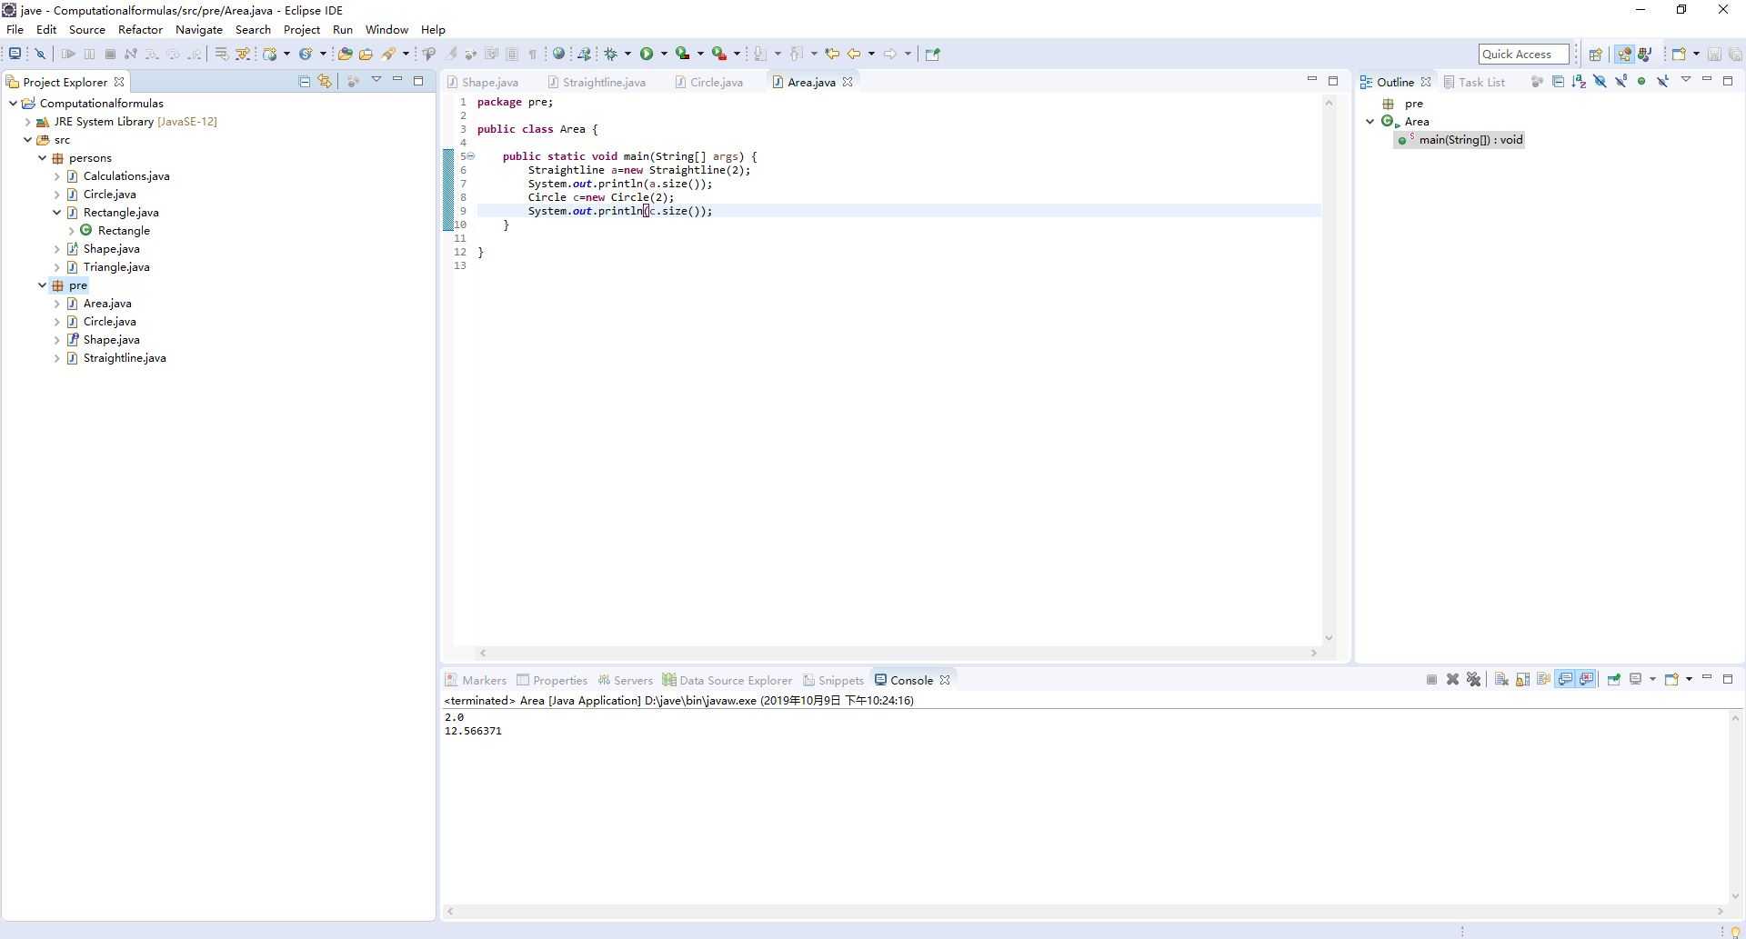This screenshot has width=1746, height=939.
Task: Open the File menu
Action: 15,29
